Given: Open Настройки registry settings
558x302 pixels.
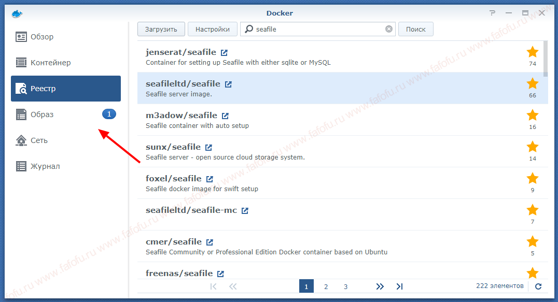Looking at the screenshot, I should pyautogui.click(x=213, y=29).
